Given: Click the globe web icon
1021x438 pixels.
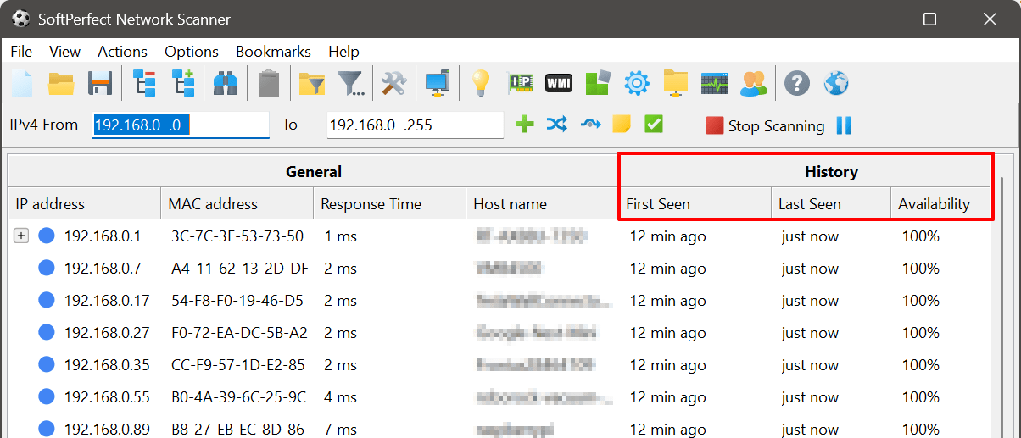Looking at the screenshot, I should point(836,83).
